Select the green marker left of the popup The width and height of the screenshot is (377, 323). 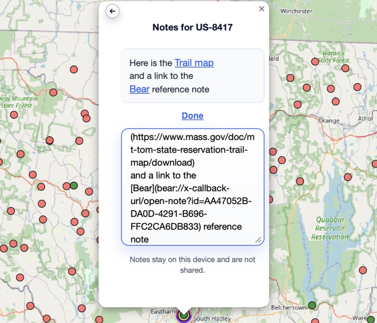pyautogui.click(x=74, y=186)
